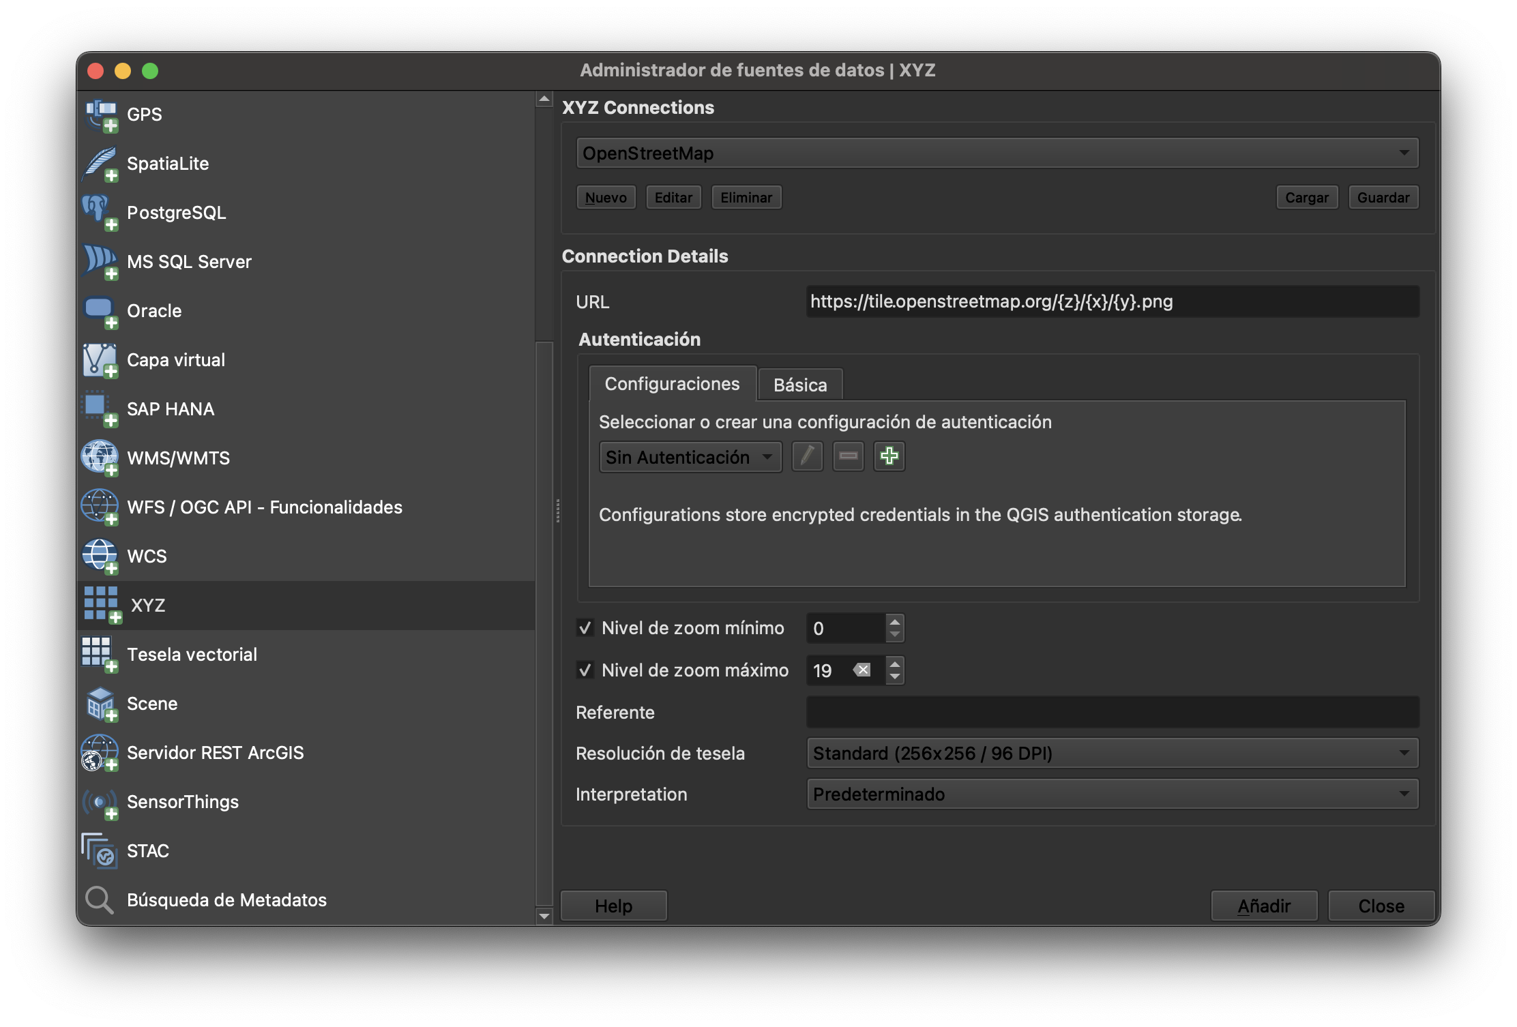Add new authentication configuration plus icon
Viewport: 1517px width, 1027px height.
pos(889,456)
